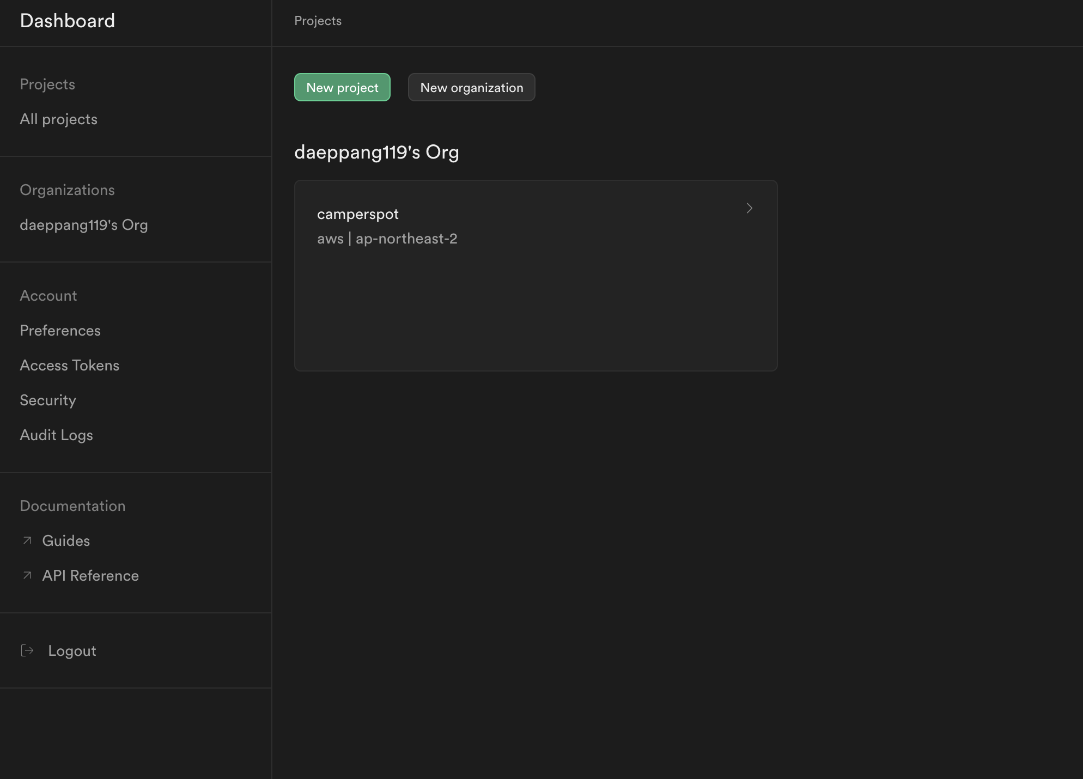Click the Logout text in the sidebar
The width and height of the screenshot is (1083, 779).
[72, 651]
